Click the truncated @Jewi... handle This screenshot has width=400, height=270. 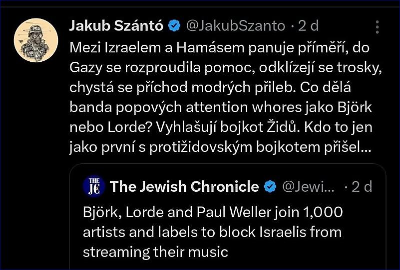click(x=309, y=187)
